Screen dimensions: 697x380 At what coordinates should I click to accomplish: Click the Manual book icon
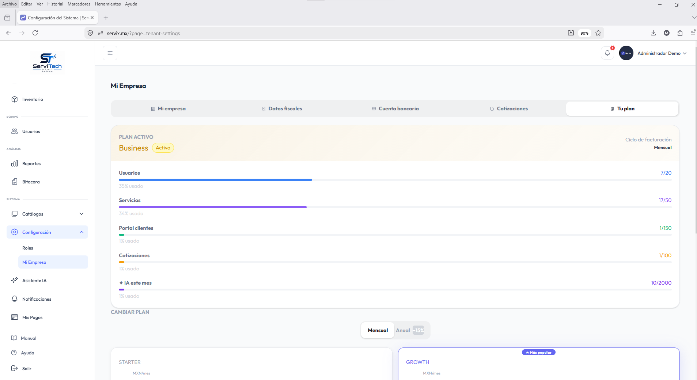click(x=14, y=338)
